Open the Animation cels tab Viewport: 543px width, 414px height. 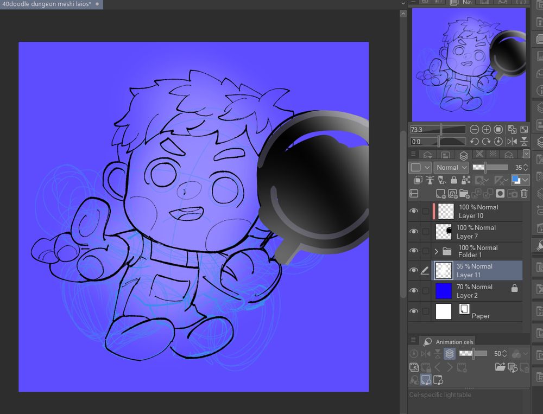[448, 342]
